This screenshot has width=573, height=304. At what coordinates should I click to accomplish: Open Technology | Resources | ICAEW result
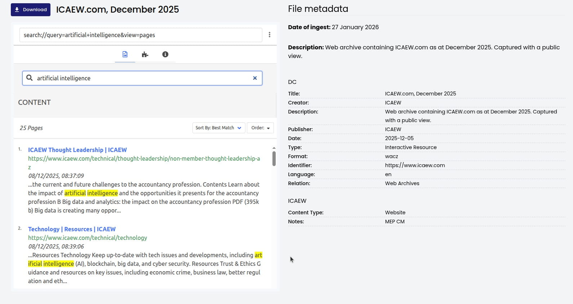click(x=72, y=229)
